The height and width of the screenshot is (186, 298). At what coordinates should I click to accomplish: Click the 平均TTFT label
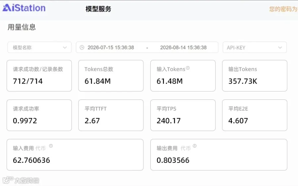96,109
